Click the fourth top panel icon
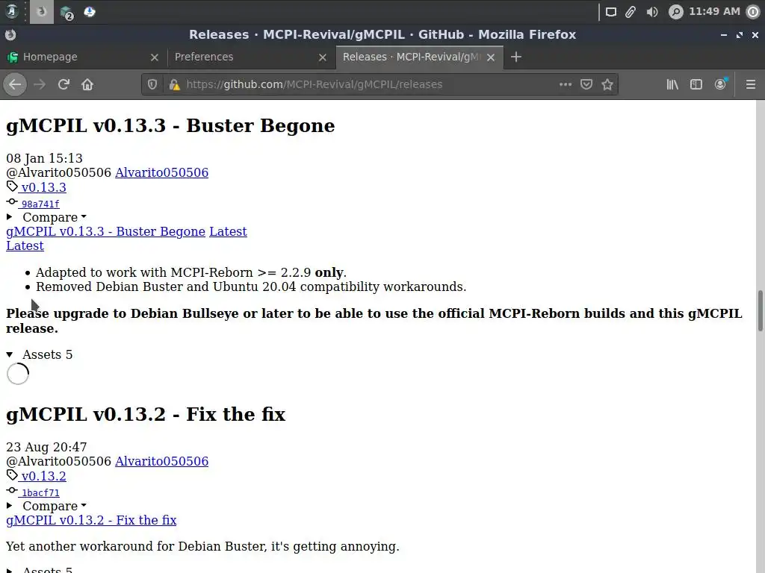 90,12
